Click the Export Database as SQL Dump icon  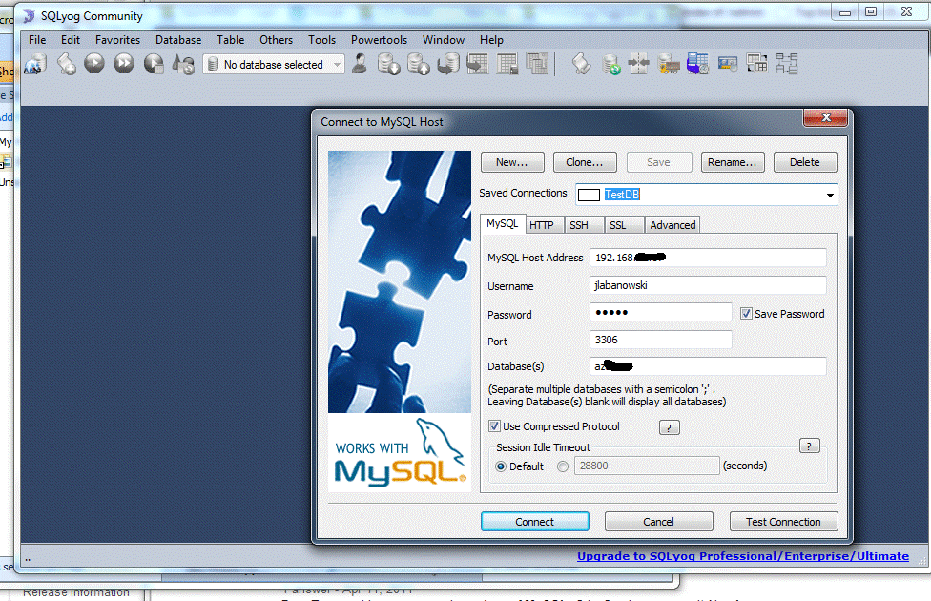[x=388, y=64]
